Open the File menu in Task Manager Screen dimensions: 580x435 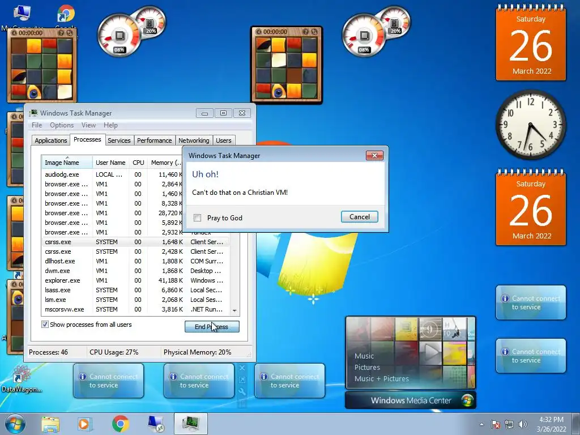tap(37, 125)
